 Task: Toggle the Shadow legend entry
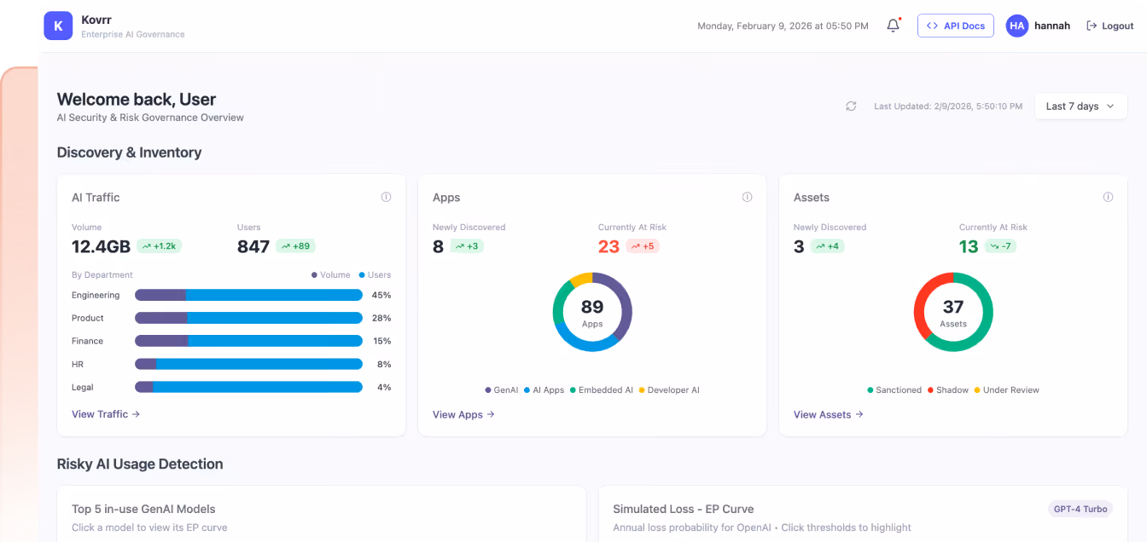947,389
